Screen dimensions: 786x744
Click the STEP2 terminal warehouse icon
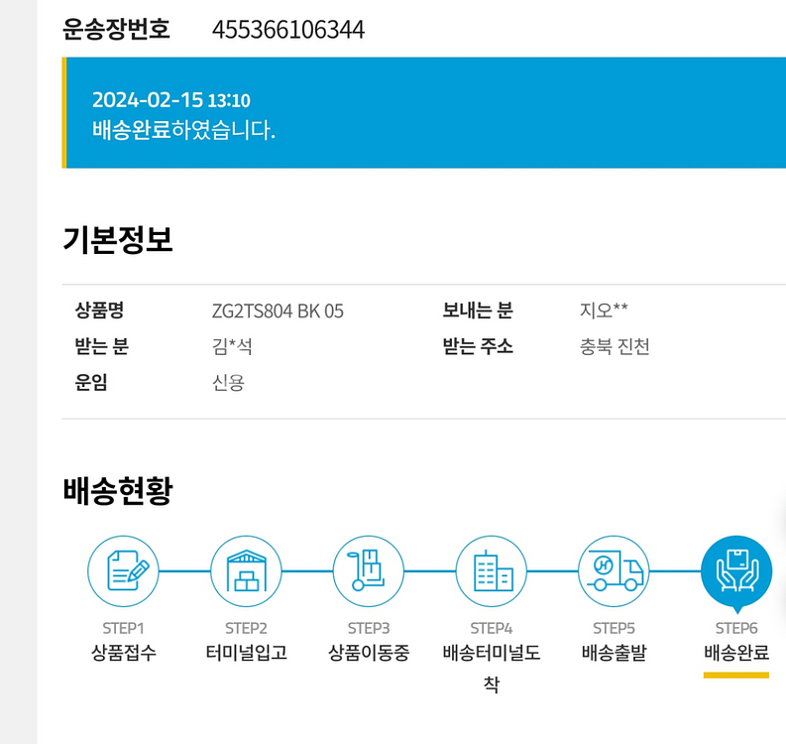[x=246, y=571]
